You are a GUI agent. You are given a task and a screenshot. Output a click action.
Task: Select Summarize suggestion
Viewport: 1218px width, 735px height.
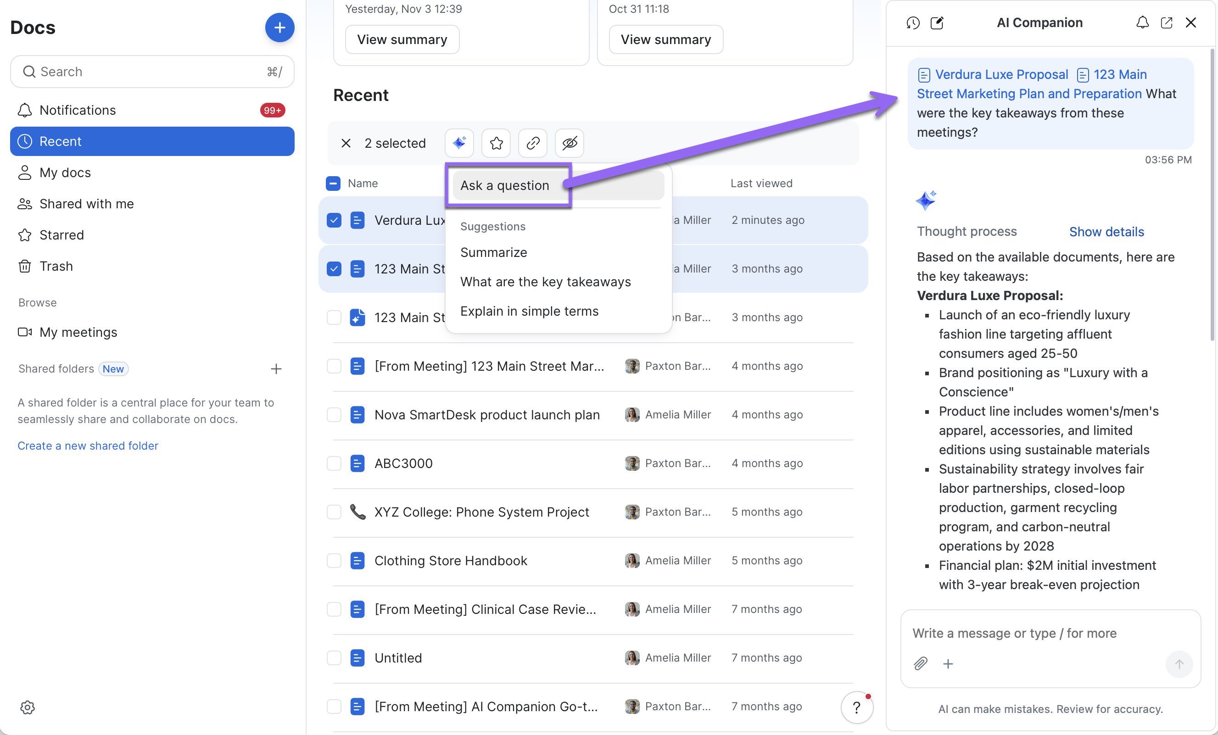(x=493, y=252)
